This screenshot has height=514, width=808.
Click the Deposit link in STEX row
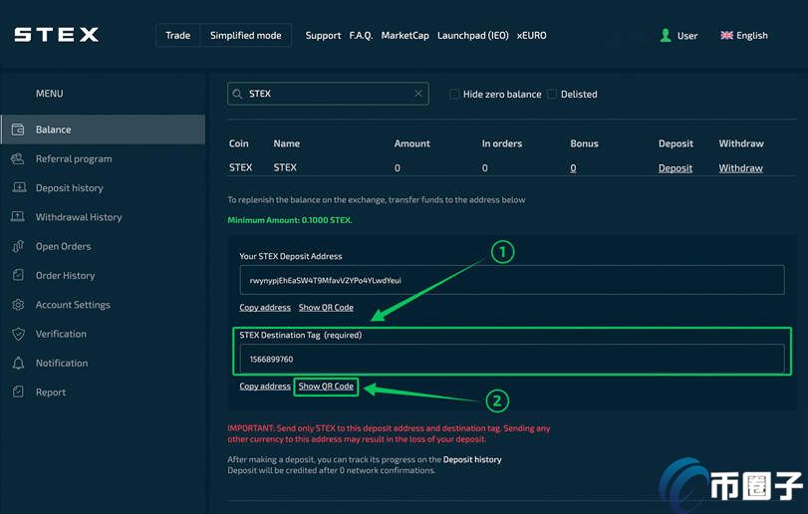tap(675, 168)
